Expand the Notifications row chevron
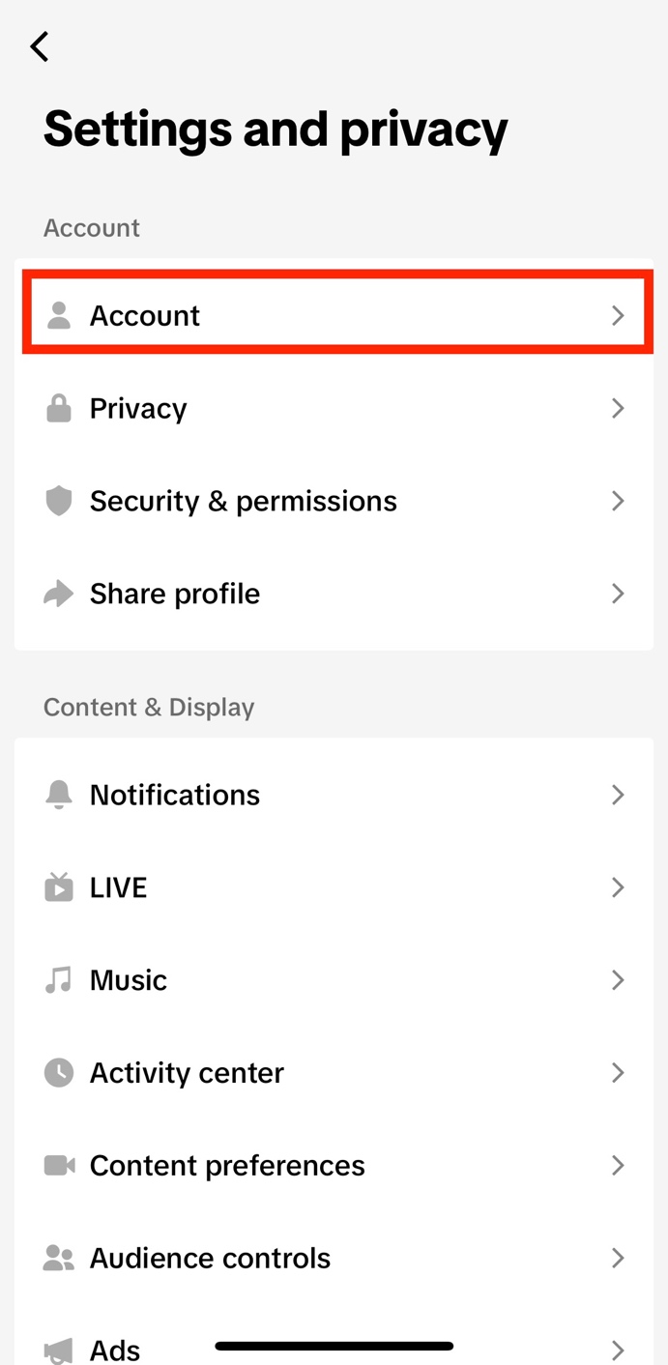668x1365 pixels. pyautogui.click(x=618, y=795)
